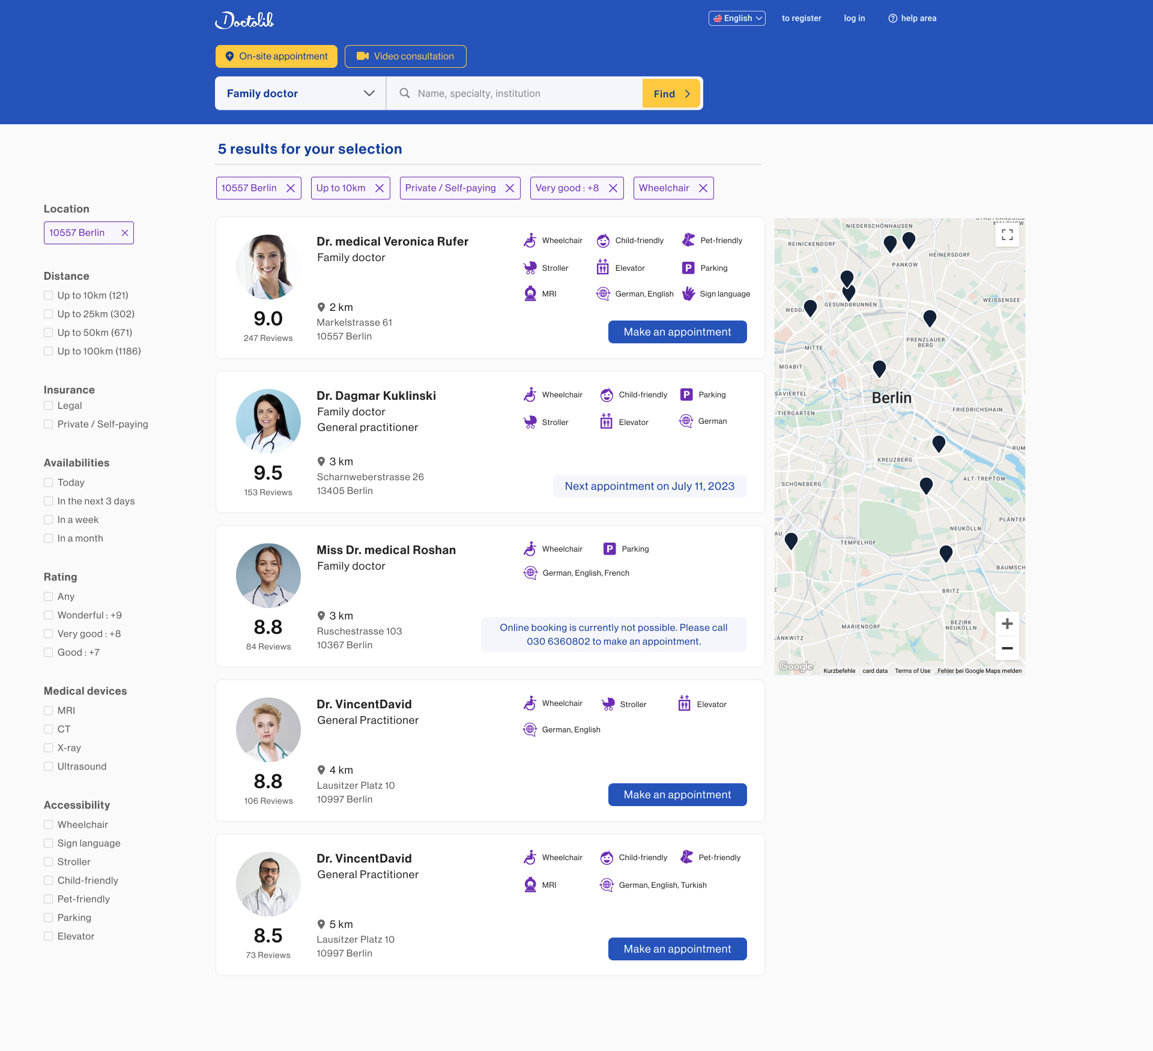
Task: Tick the Sign language accessibility checkbox
Action: coord(49,843)
